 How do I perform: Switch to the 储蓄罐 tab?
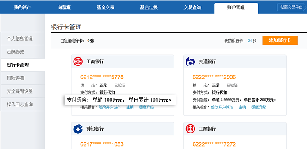pyautogui.click(x=64, y=8)
